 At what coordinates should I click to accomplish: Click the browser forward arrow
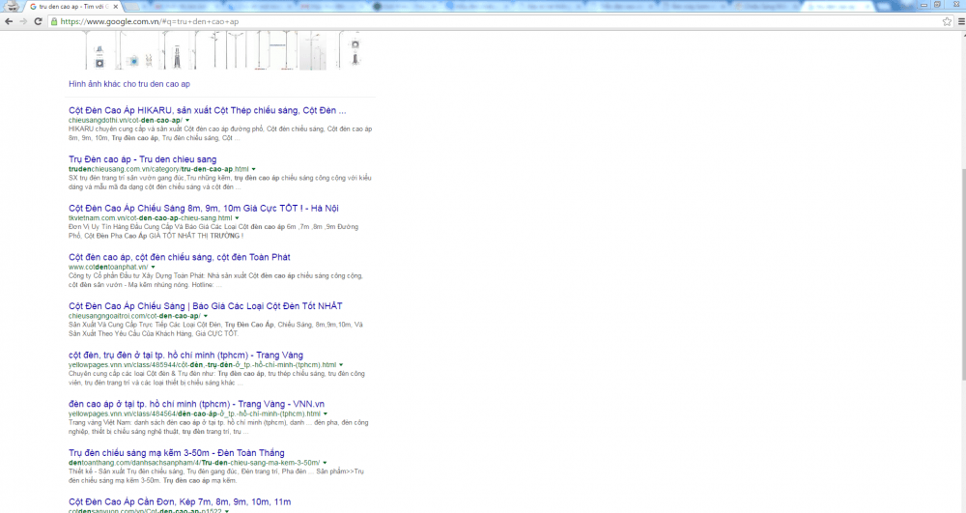23,21
